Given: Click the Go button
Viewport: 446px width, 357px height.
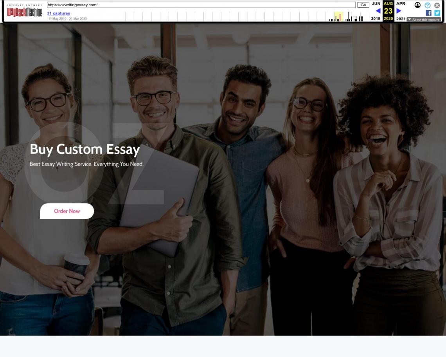Looking at the screenshot, I should point(363,5).
